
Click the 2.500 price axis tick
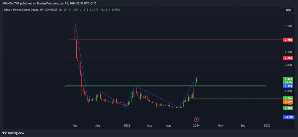(288, 52)
